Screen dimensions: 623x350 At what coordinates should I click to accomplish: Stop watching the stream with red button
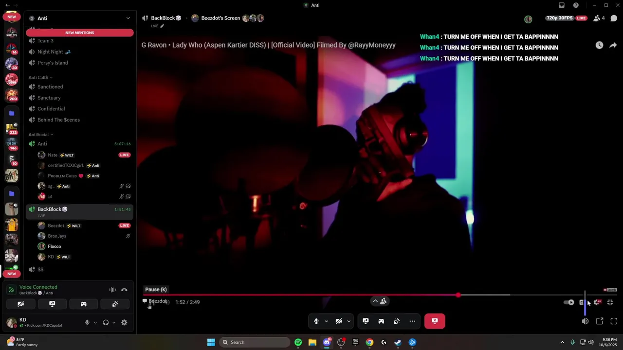435,321
